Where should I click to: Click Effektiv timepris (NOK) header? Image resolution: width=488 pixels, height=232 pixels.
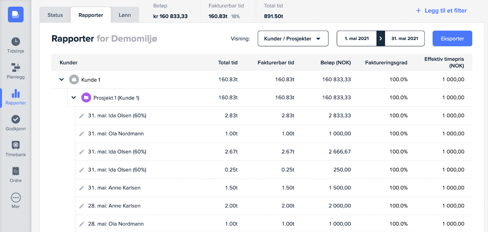click(444, 62)
